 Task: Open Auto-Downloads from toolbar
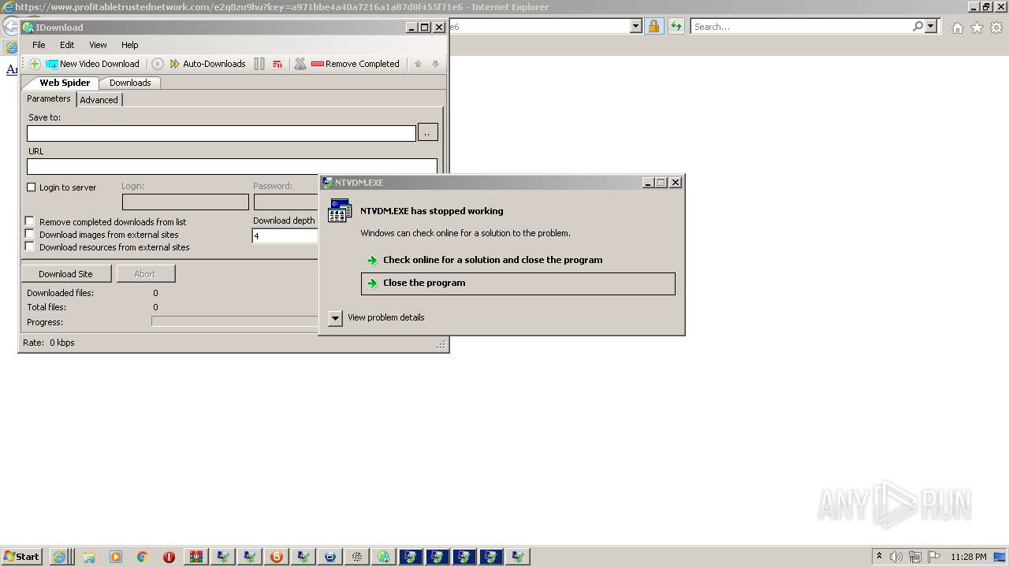207,64
